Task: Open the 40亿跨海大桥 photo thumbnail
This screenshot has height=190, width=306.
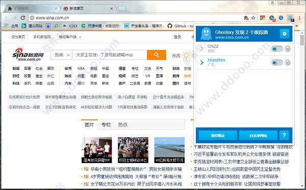Action: (x=169, y=150)
